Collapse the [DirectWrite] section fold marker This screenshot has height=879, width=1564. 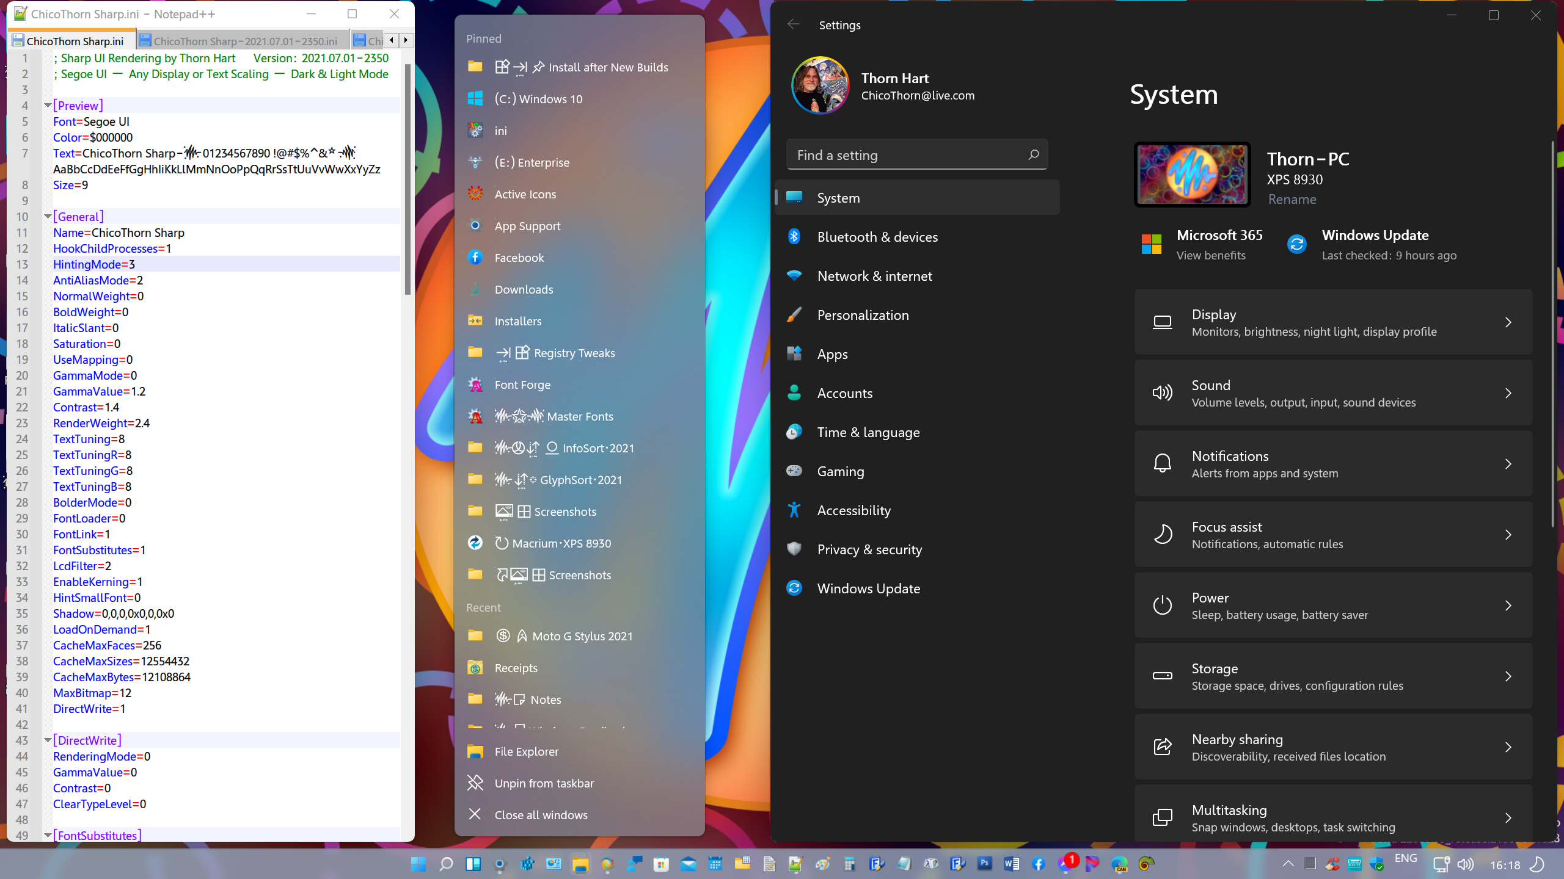pos(48,740)
